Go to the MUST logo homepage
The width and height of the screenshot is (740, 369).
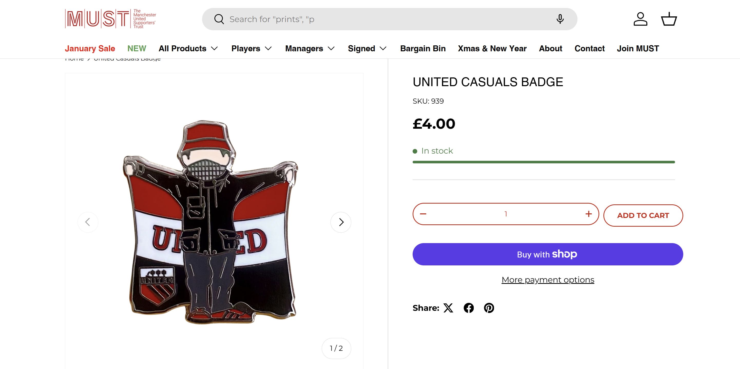tap(111, 19)
